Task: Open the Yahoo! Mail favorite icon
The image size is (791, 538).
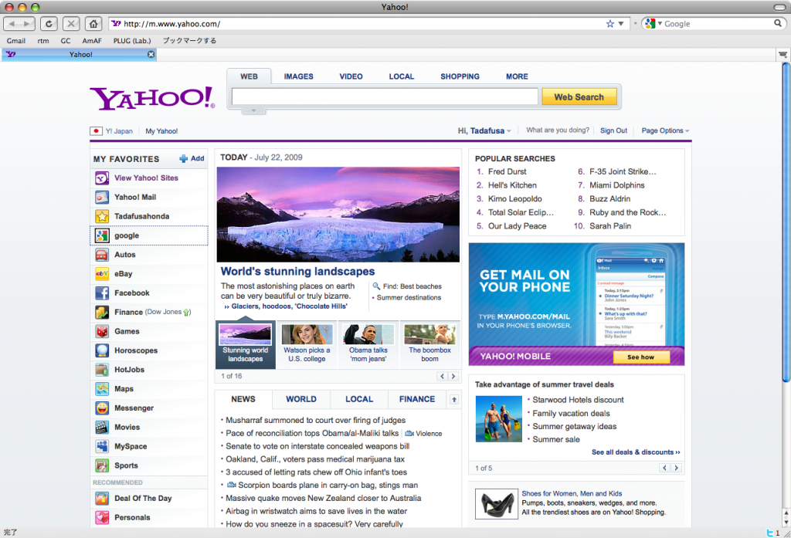Action: tap(102, 197)
